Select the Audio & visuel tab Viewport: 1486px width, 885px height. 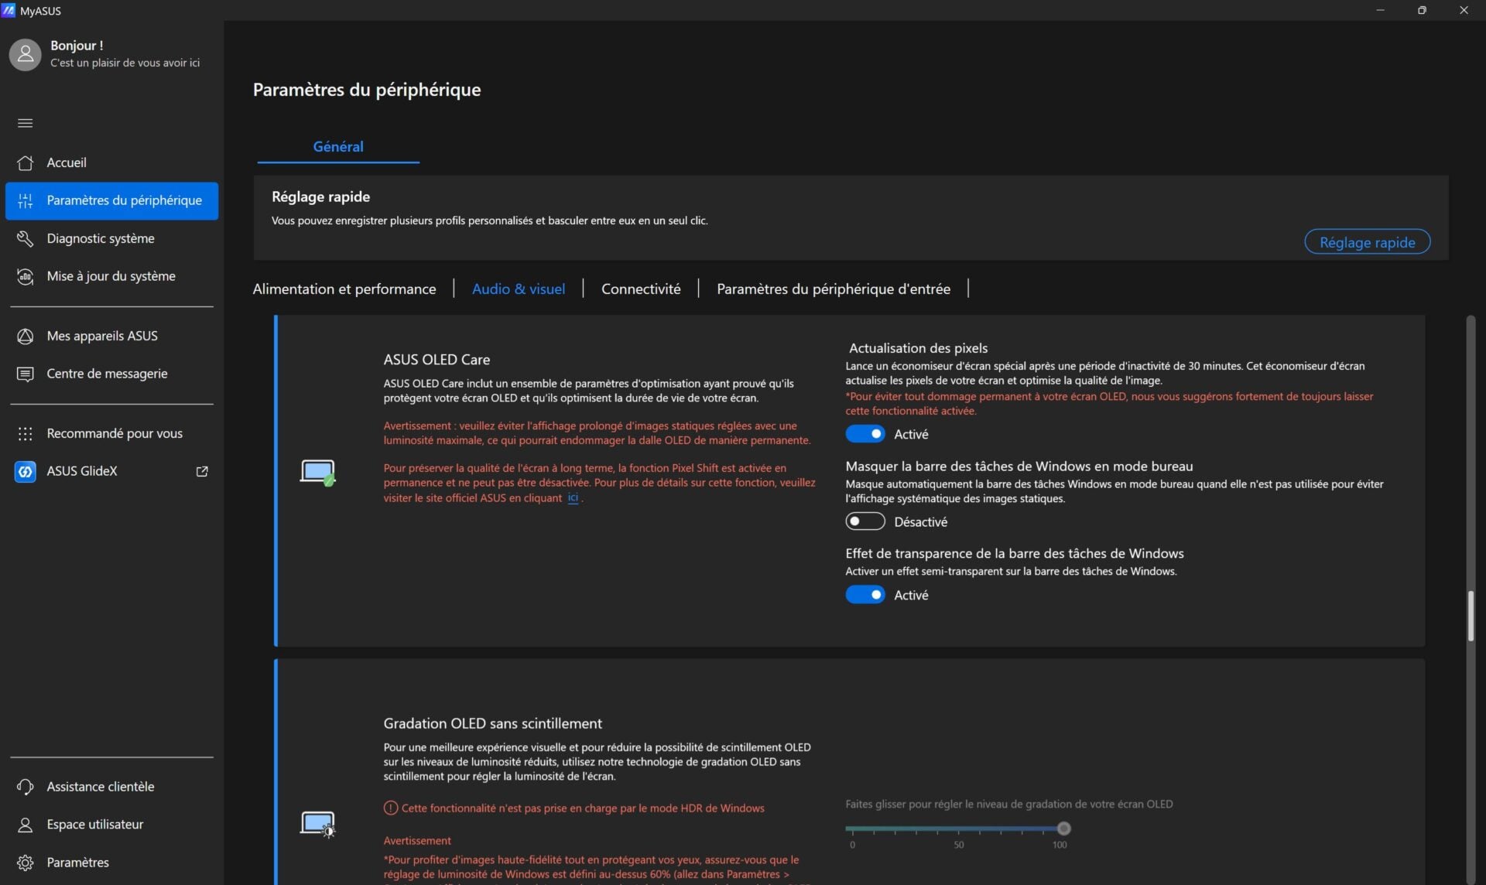519,289
